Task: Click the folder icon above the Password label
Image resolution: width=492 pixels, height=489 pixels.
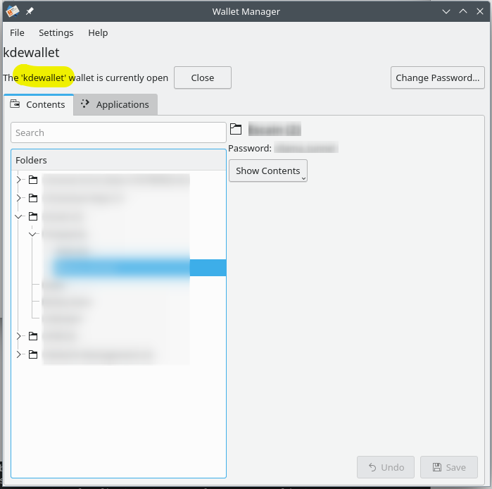Action: [x=236, y=130]
